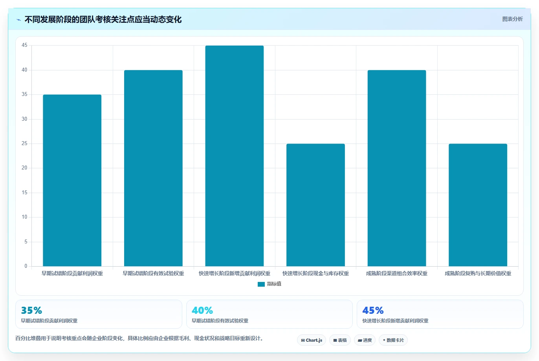The height and width of the screenshot is (361, 539).
Task: Click the lightning icon beside the title
Action: (x=19, y=20)
